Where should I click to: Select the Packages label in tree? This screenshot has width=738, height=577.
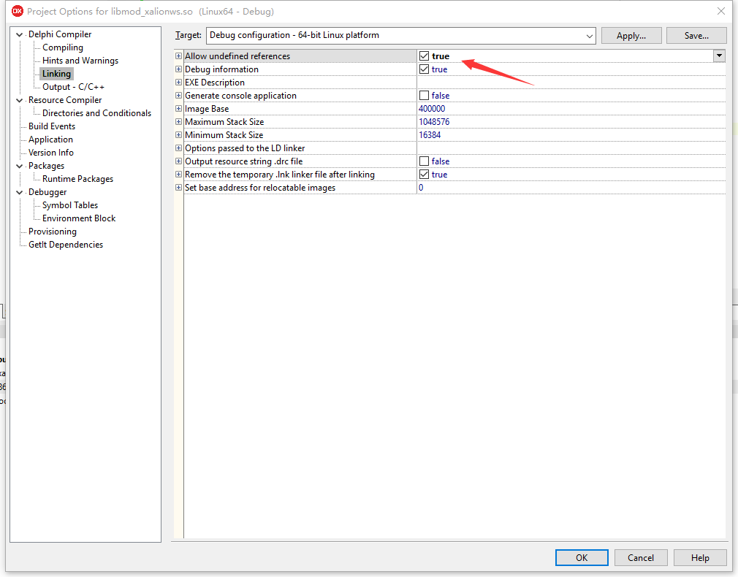point(46,166)
